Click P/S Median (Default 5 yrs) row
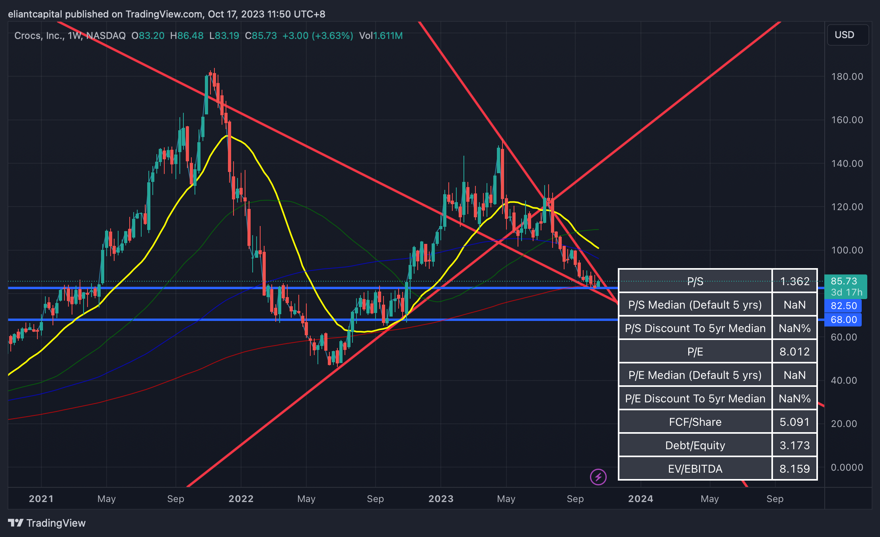 click(x=695, y=305)
